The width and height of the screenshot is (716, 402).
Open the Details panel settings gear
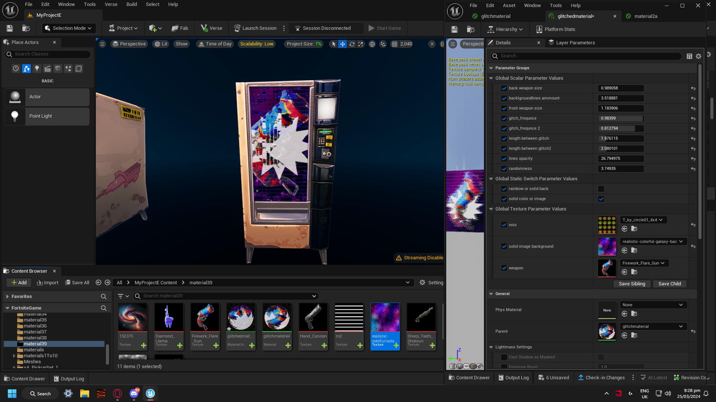point(698,56)
